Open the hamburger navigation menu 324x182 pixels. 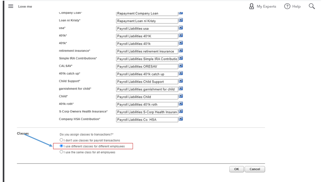click(x=11, y=6)
